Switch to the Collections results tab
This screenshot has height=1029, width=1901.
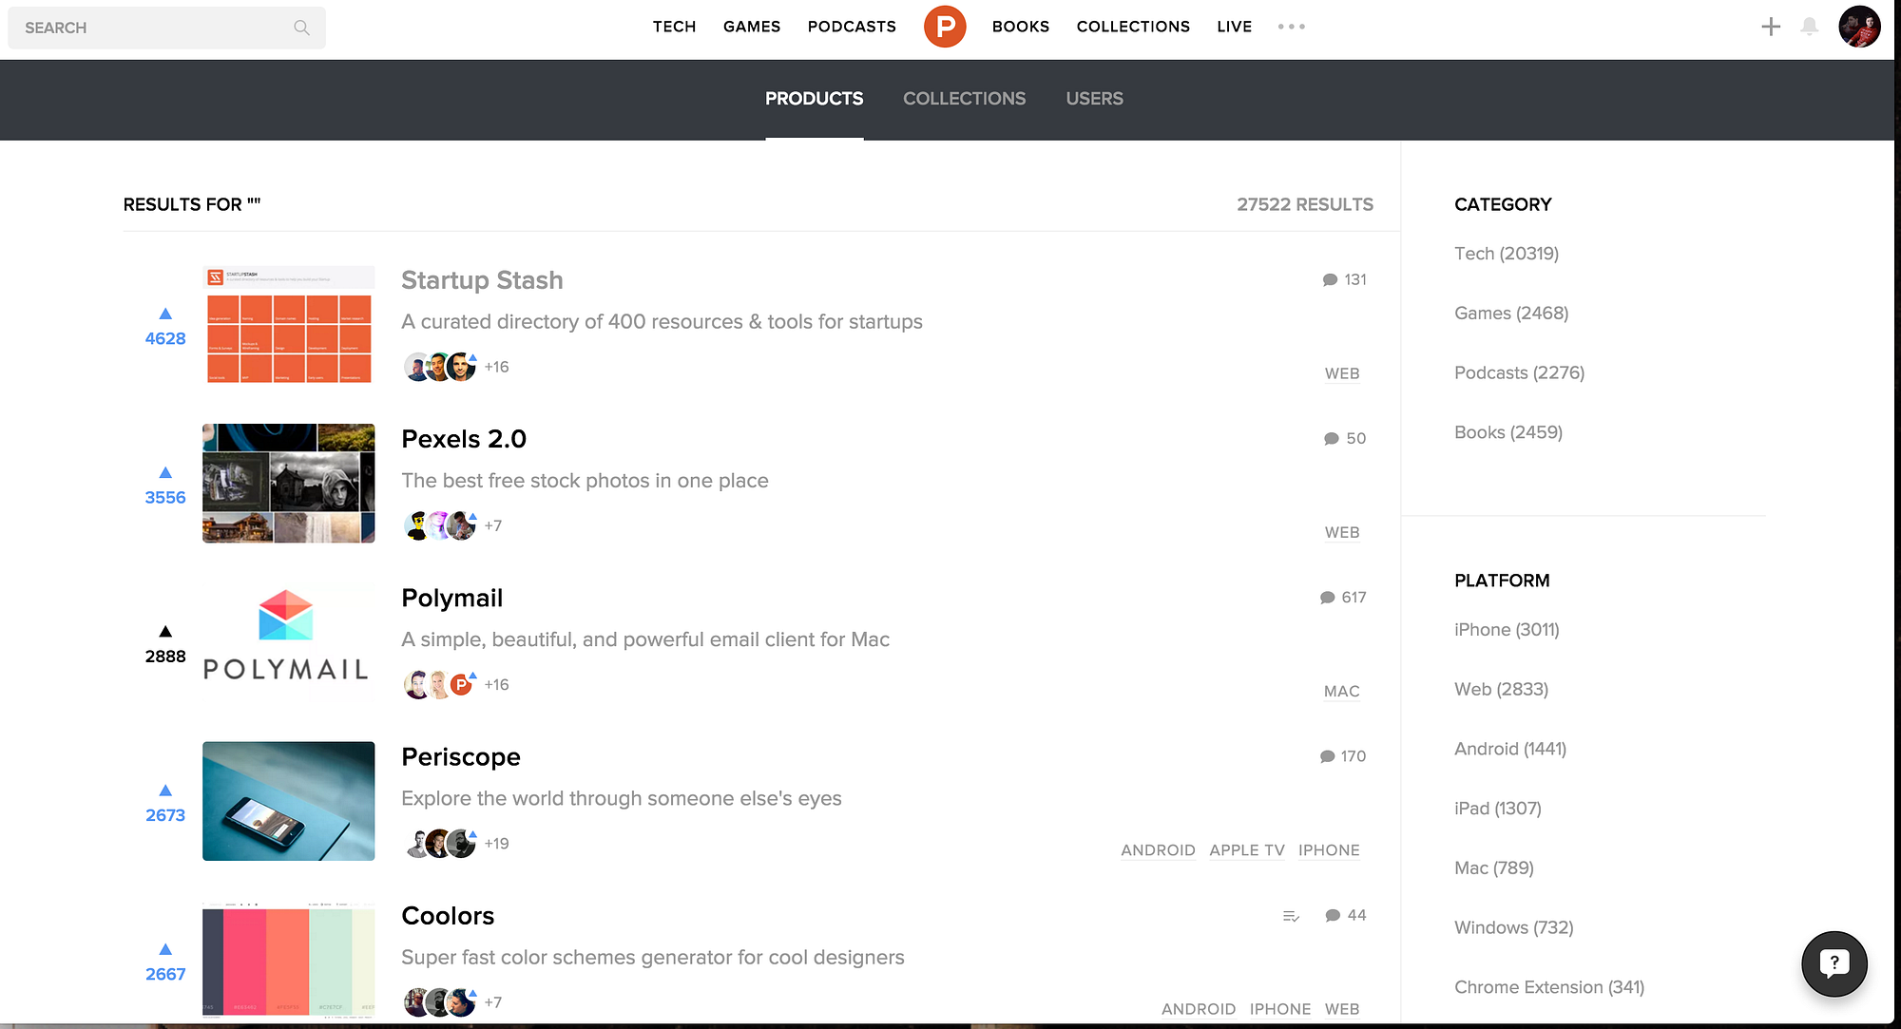(964, 99)
